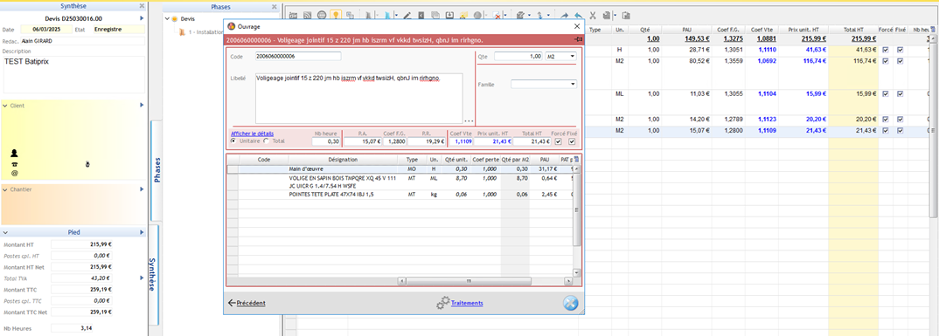939x336 pixels.
Task: Click the pin icon on the Ouvrage title bar
Action: coord(578,39)
